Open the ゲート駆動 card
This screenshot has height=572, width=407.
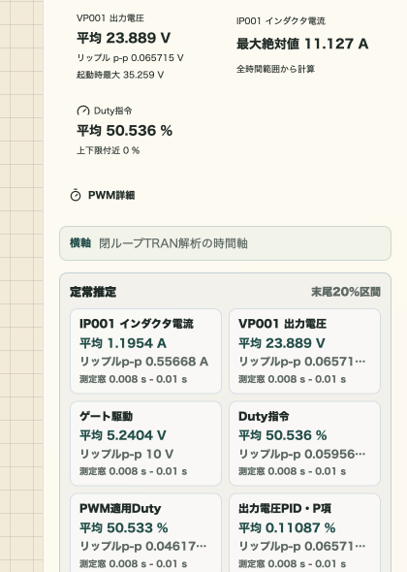(145, 443)
